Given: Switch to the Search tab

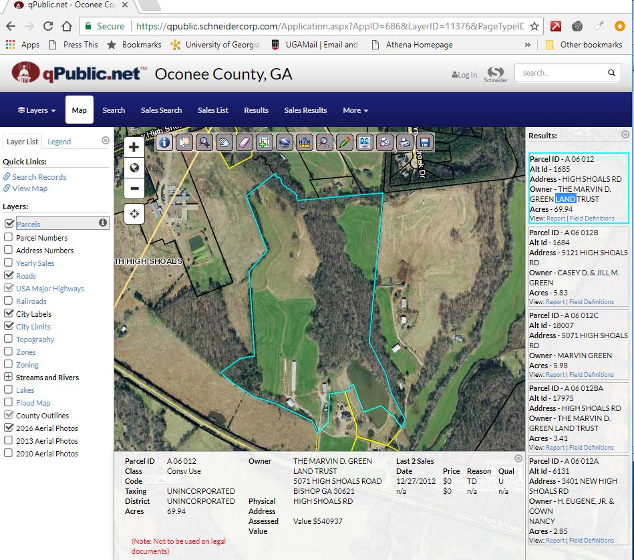Looking at the screenshot, I should [114, 110].
